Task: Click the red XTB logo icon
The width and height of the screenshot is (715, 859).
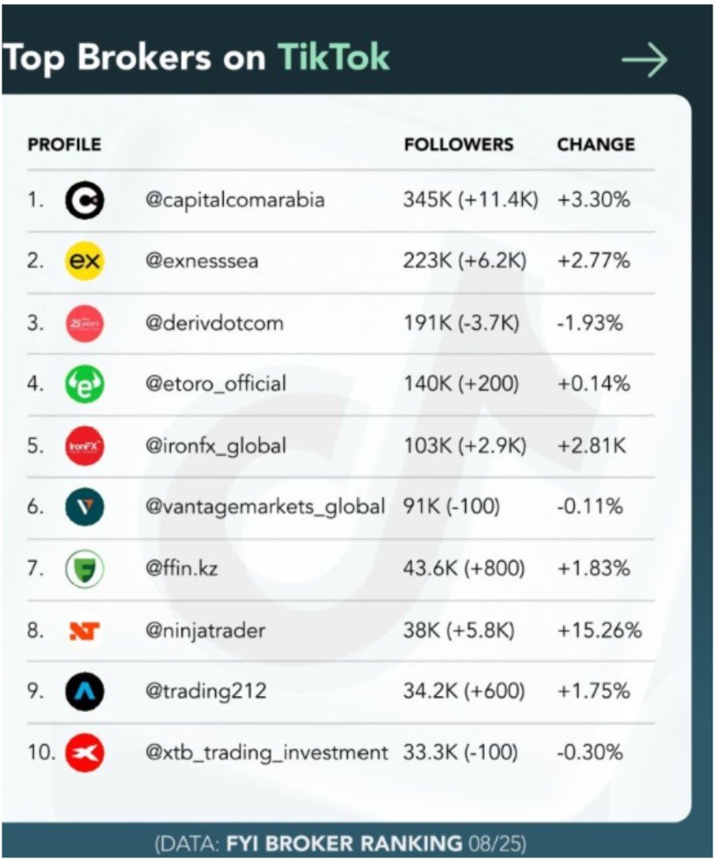Action: click(x=84, y=753)
